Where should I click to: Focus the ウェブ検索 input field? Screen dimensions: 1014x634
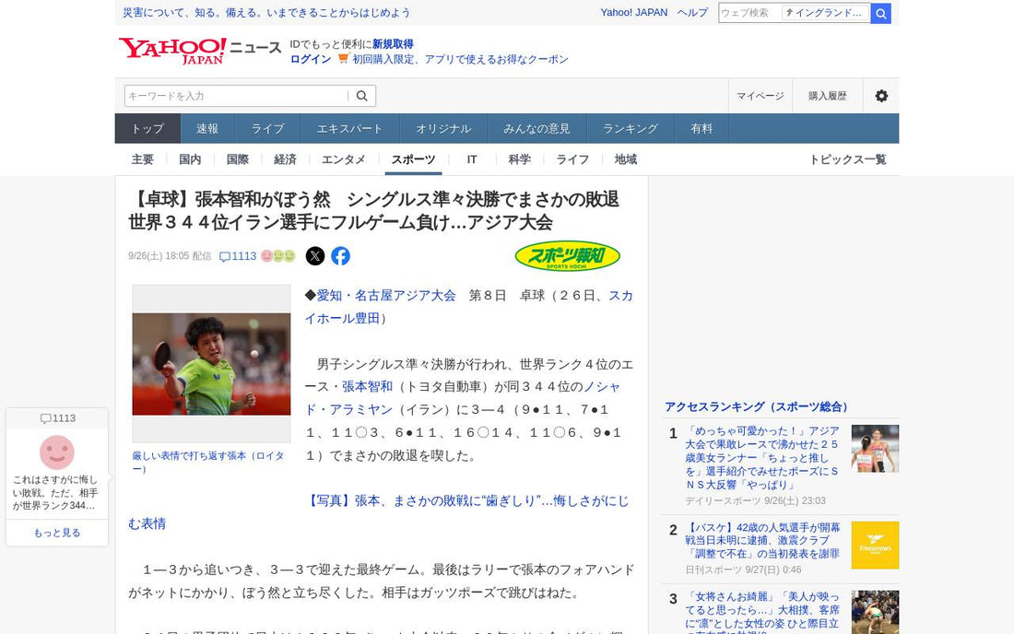click(x=749, y=13)
